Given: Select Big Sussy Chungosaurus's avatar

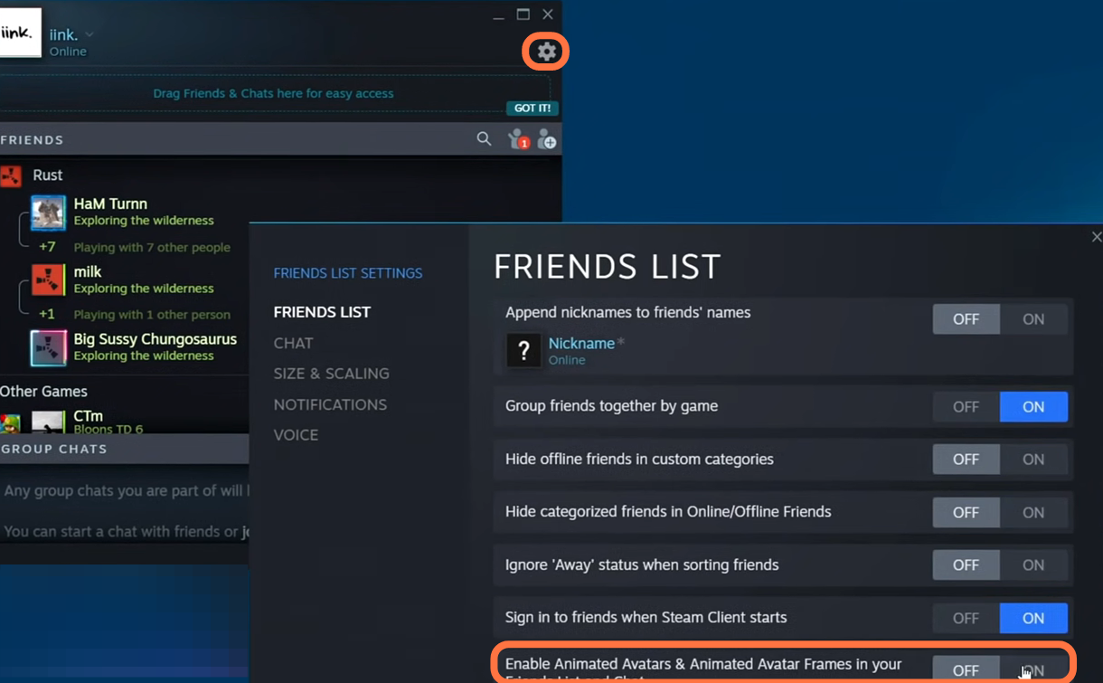Looking at the screenshot, I should [x=48, y=347].
